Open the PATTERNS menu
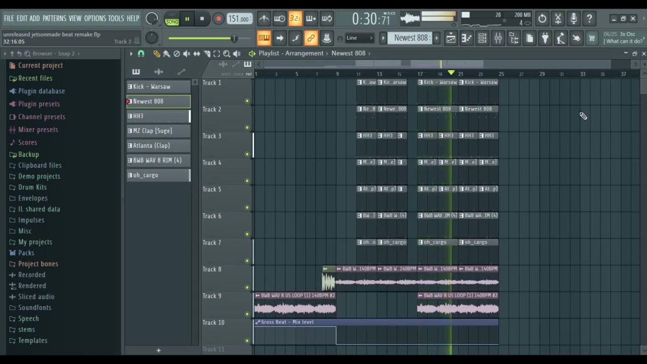Viewport: 647px width, 364px height. click(x=54, y=19)
